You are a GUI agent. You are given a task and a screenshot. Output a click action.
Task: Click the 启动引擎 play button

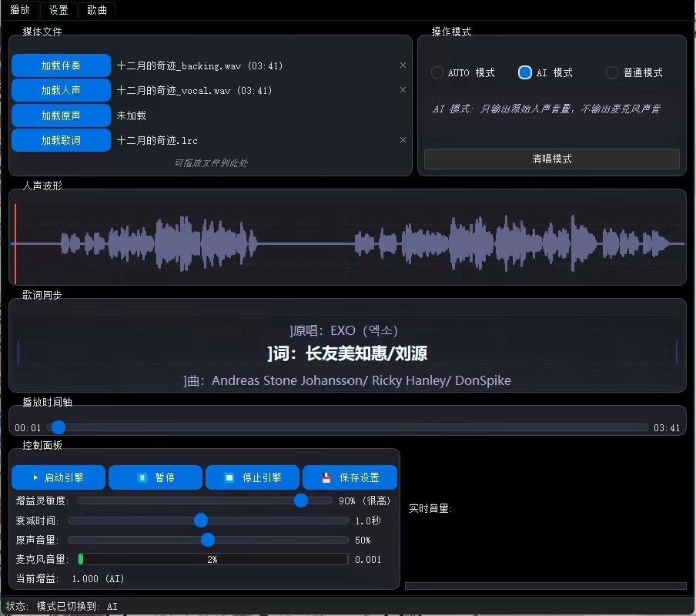(x=59, y=477)
